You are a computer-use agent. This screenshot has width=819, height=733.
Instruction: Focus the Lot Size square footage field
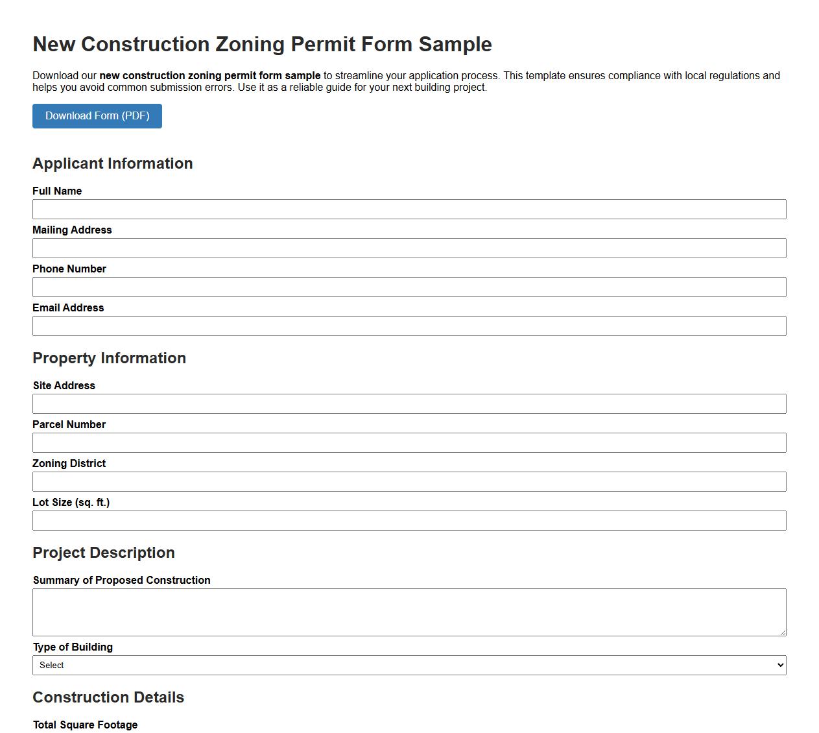click(x=409, y=520)
